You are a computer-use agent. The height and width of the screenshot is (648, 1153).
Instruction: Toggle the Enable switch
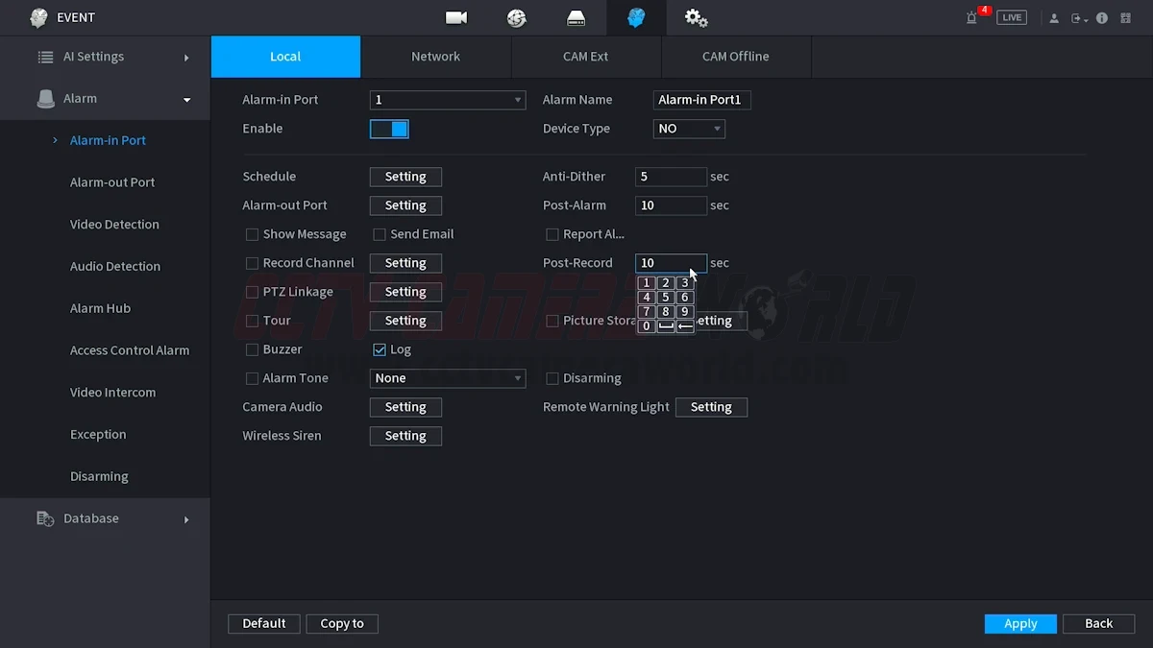[x=389, y=129]
